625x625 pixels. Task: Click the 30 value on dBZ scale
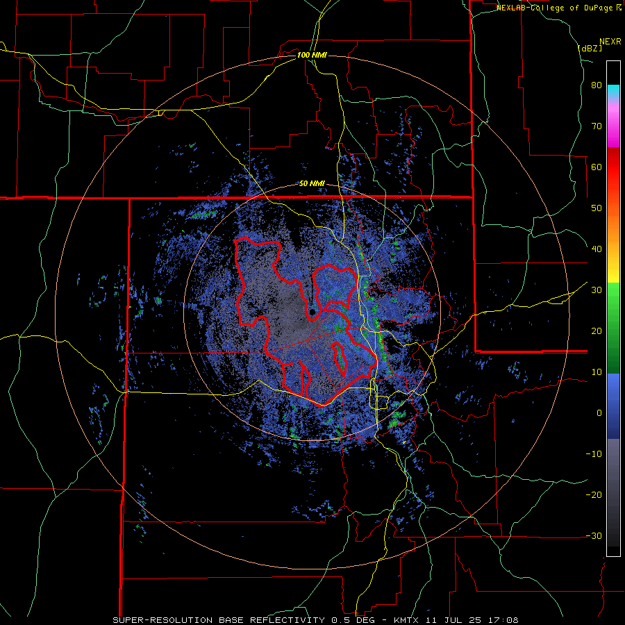pyautogui.click(x=597, y=290)
